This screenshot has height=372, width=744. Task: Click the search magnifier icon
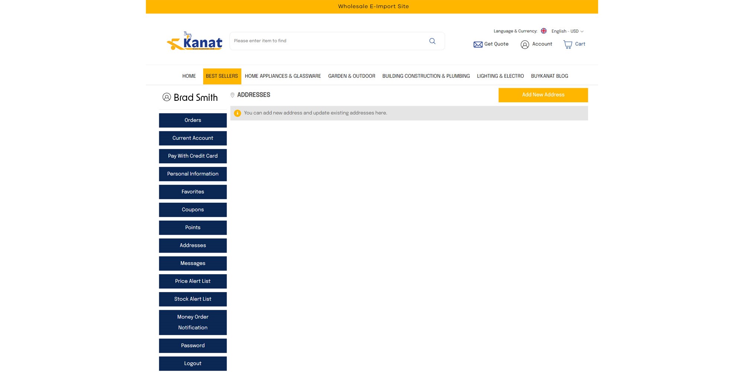coord(432,41)
